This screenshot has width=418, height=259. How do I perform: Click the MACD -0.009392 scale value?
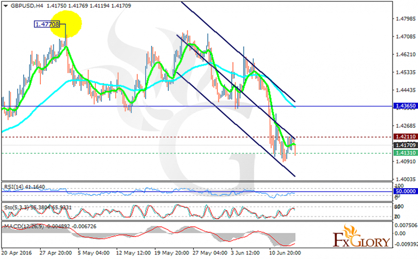coord(406,244)
